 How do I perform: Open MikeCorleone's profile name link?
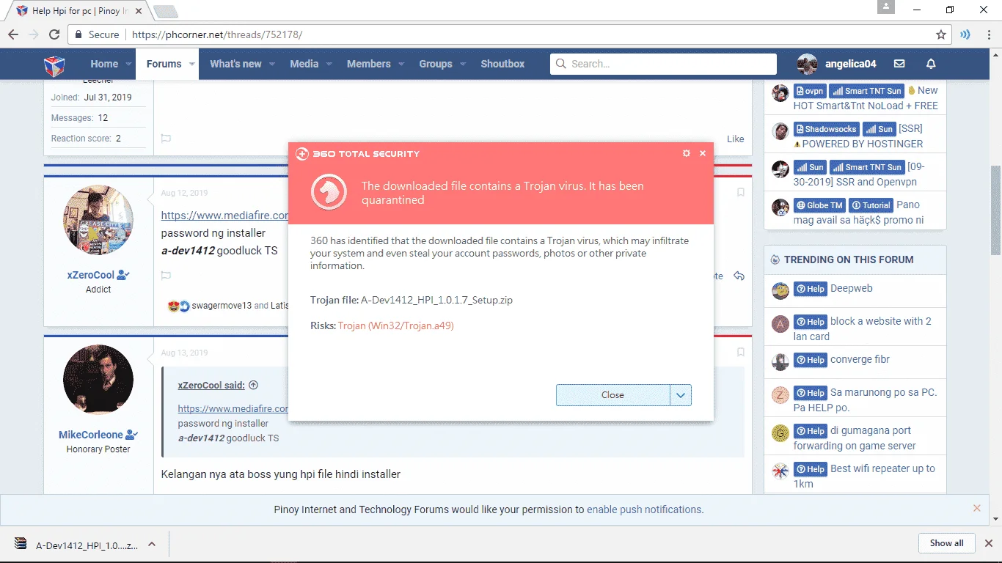click(91, 435)
